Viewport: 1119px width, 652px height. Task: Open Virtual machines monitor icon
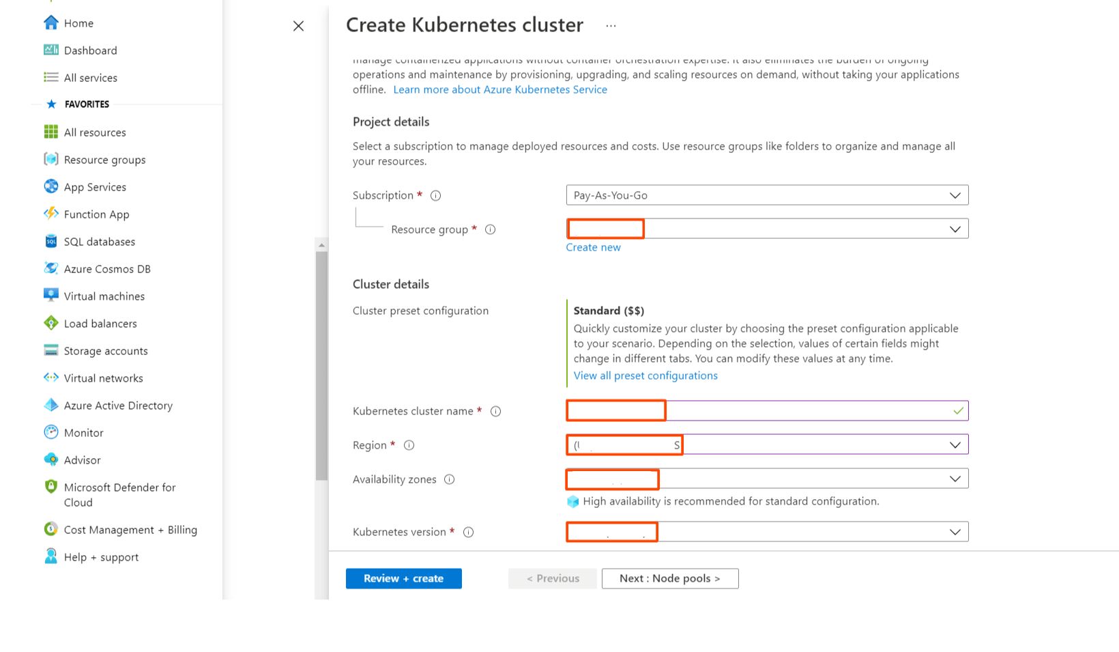(51, 296)
